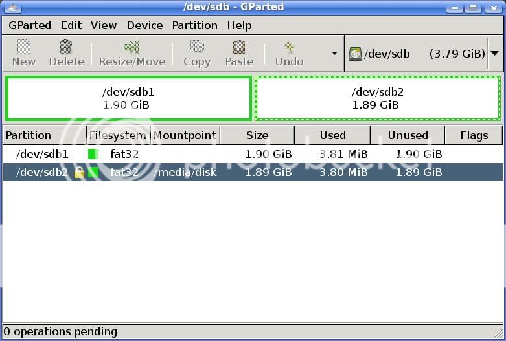Click the hard disk icon for /dev/sdb

pos(355,54)
